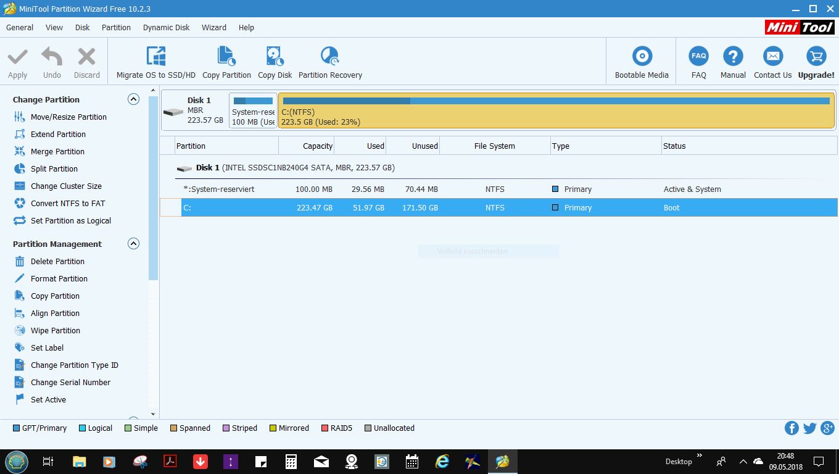Launch the Copy Partition wizard

point(226,62)
